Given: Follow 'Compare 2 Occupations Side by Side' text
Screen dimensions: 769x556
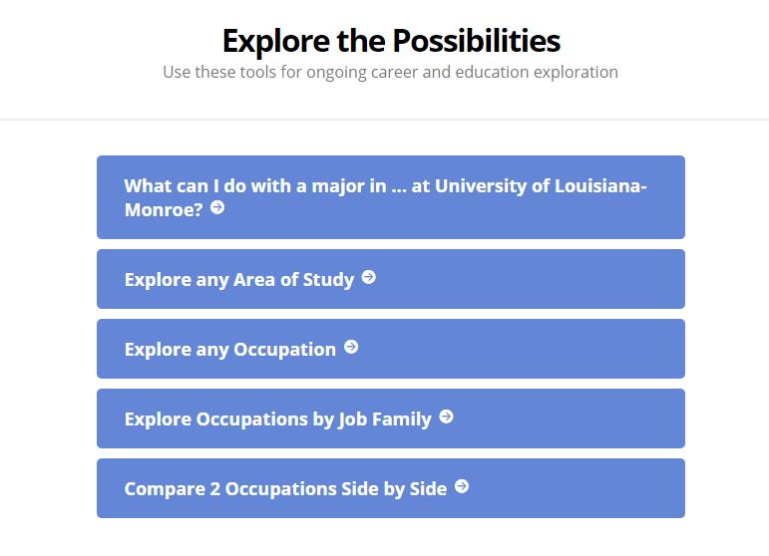Looking at the screenshot, I should (x=286, y=489).
